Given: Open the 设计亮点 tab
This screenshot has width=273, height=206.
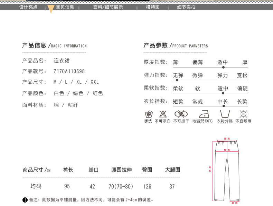Looking at the screenshot, I should point(28,7).
